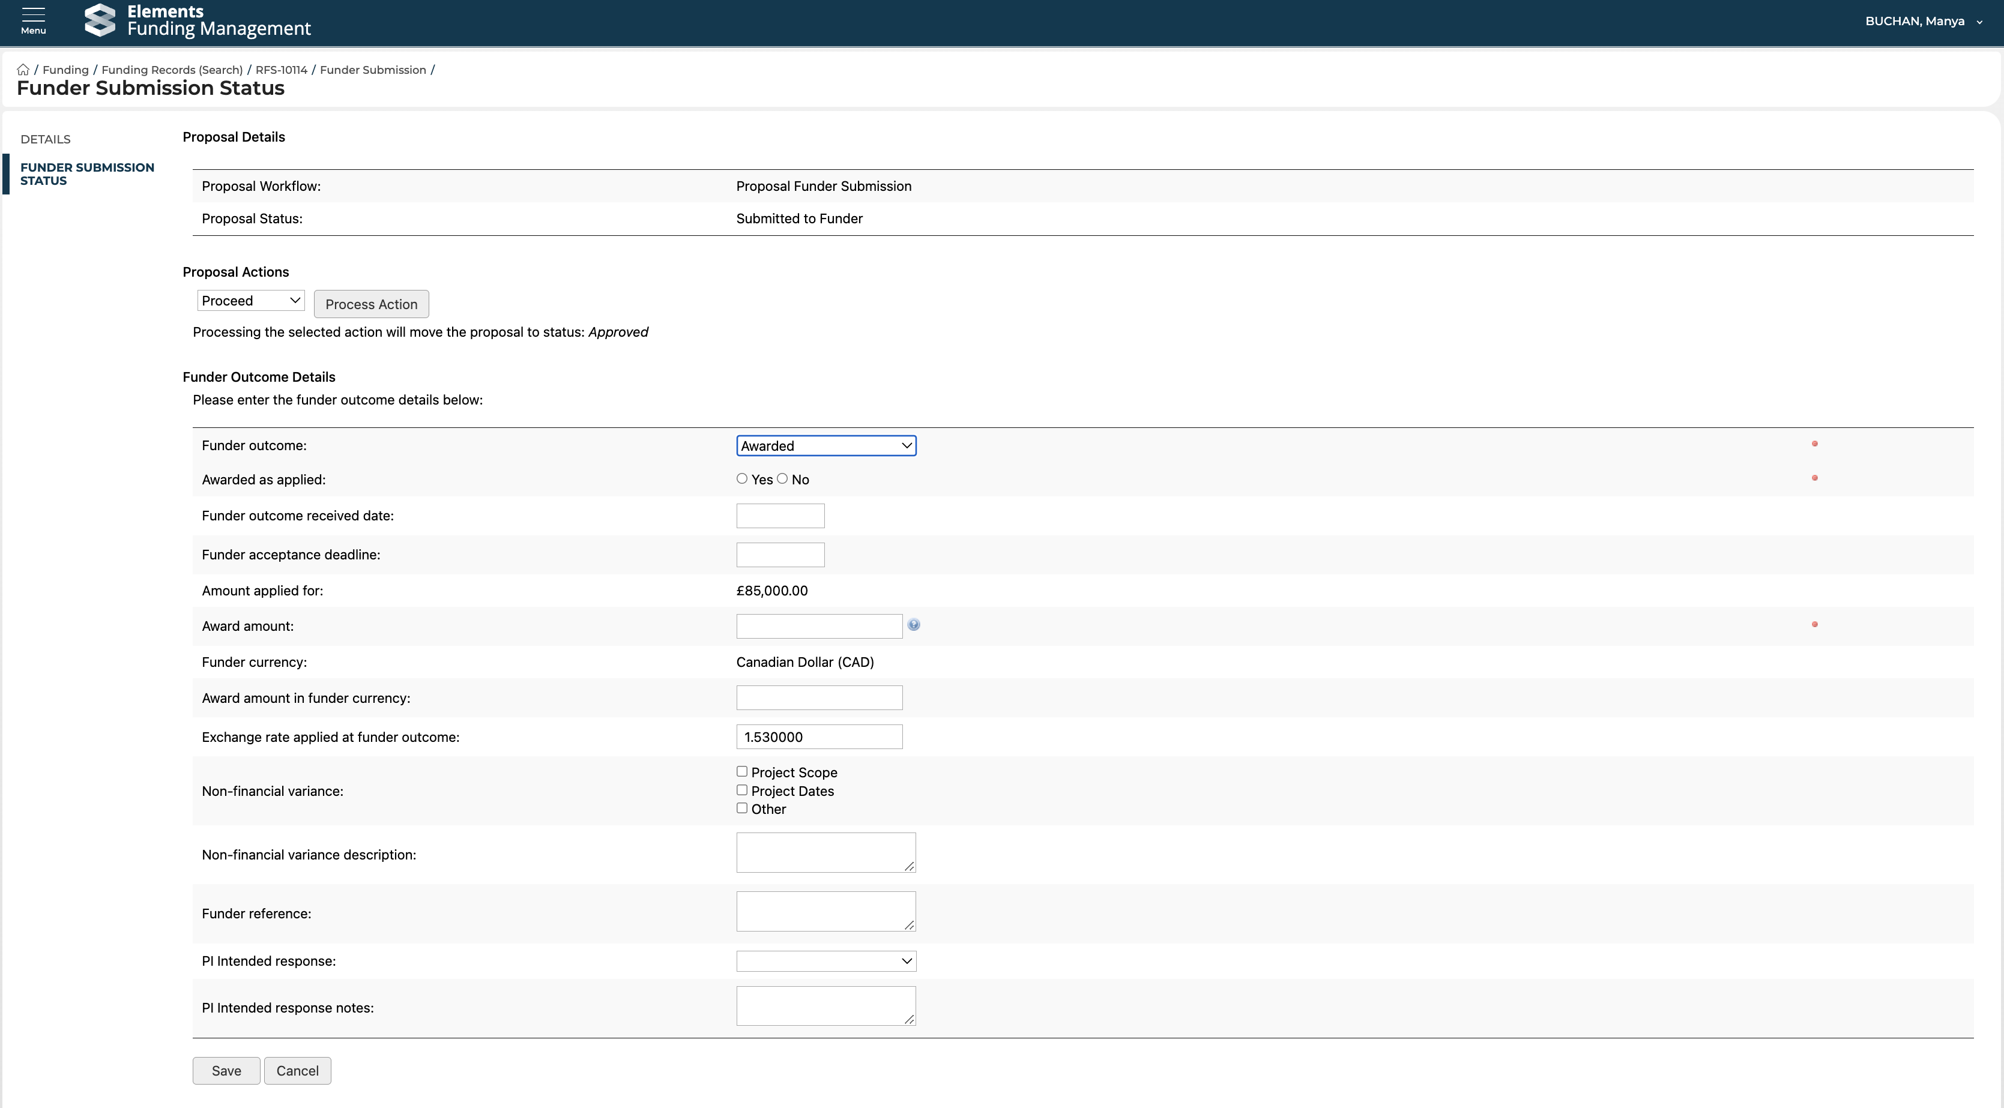Open the Proceed action dropdown

[x=250, y=301]
